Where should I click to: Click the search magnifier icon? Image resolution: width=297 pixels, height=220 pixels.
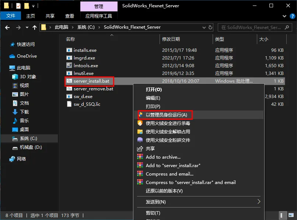click(287, 28)
